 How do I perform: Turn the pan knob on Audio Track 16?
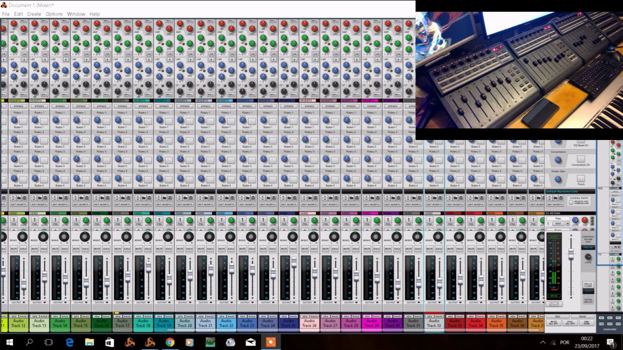coord(106,237)
